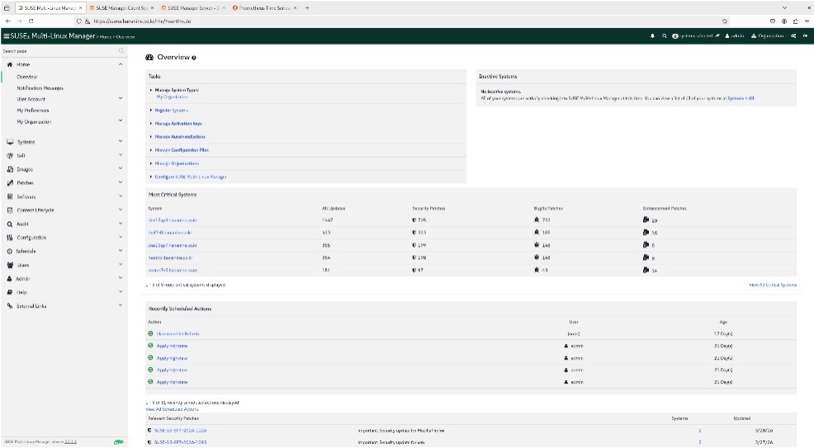814x448 pixels.
Task: Open My Preferences in sidebar
Action: (33, 110)
